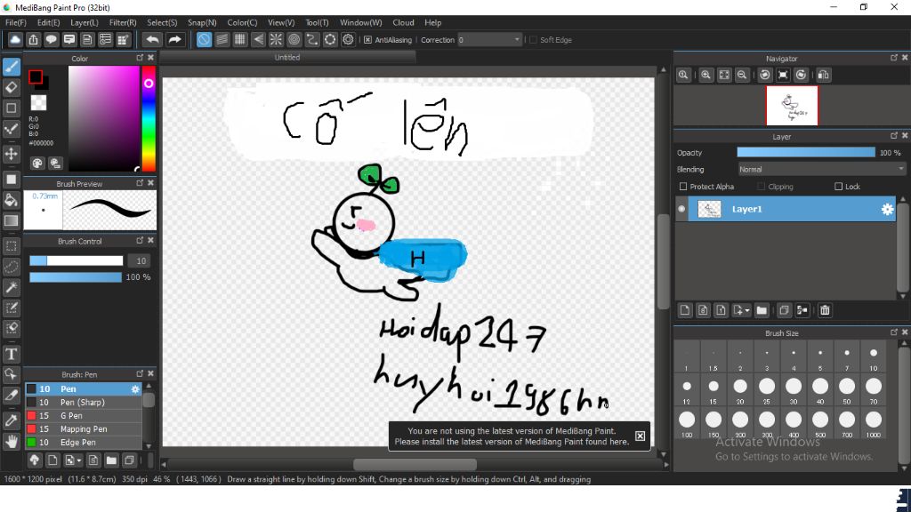911x512 pixels.
Task: Enable the circle concentric snap icon
Action: pyautogui.click(x=294, y=39)
